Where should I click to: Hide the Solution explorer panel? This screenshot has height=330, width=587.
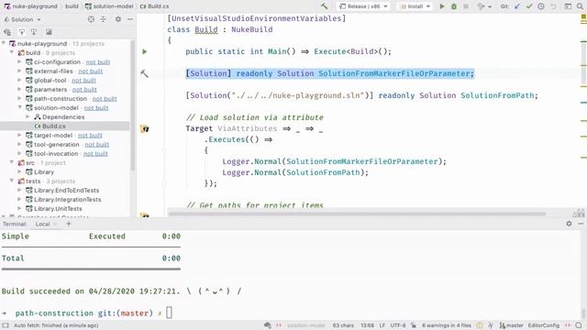tap(130, 19)
